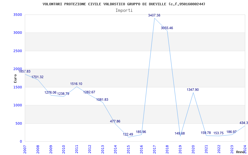Screen dimensions: 248x155
Task: Click the 477.86 data value
Action: click(115, 121)
